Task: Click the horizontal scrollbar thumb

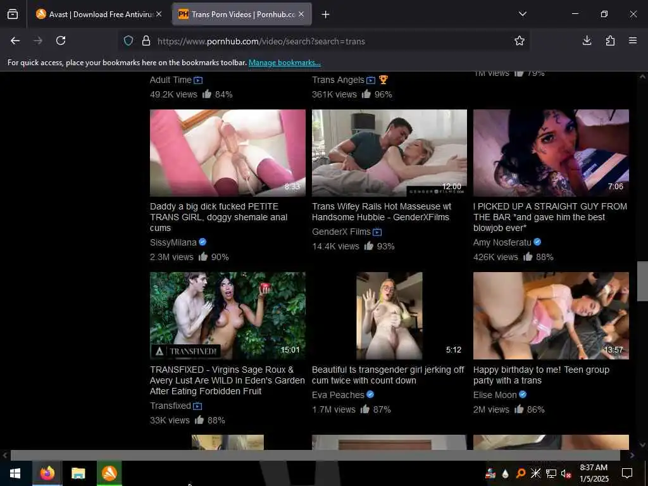Action: [315, 456]
